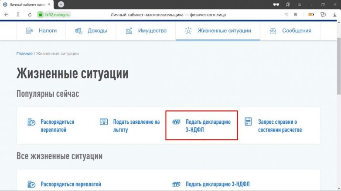
Task: Click lkfl2.nalog.ru in the address bar
Action: [57, 14]
